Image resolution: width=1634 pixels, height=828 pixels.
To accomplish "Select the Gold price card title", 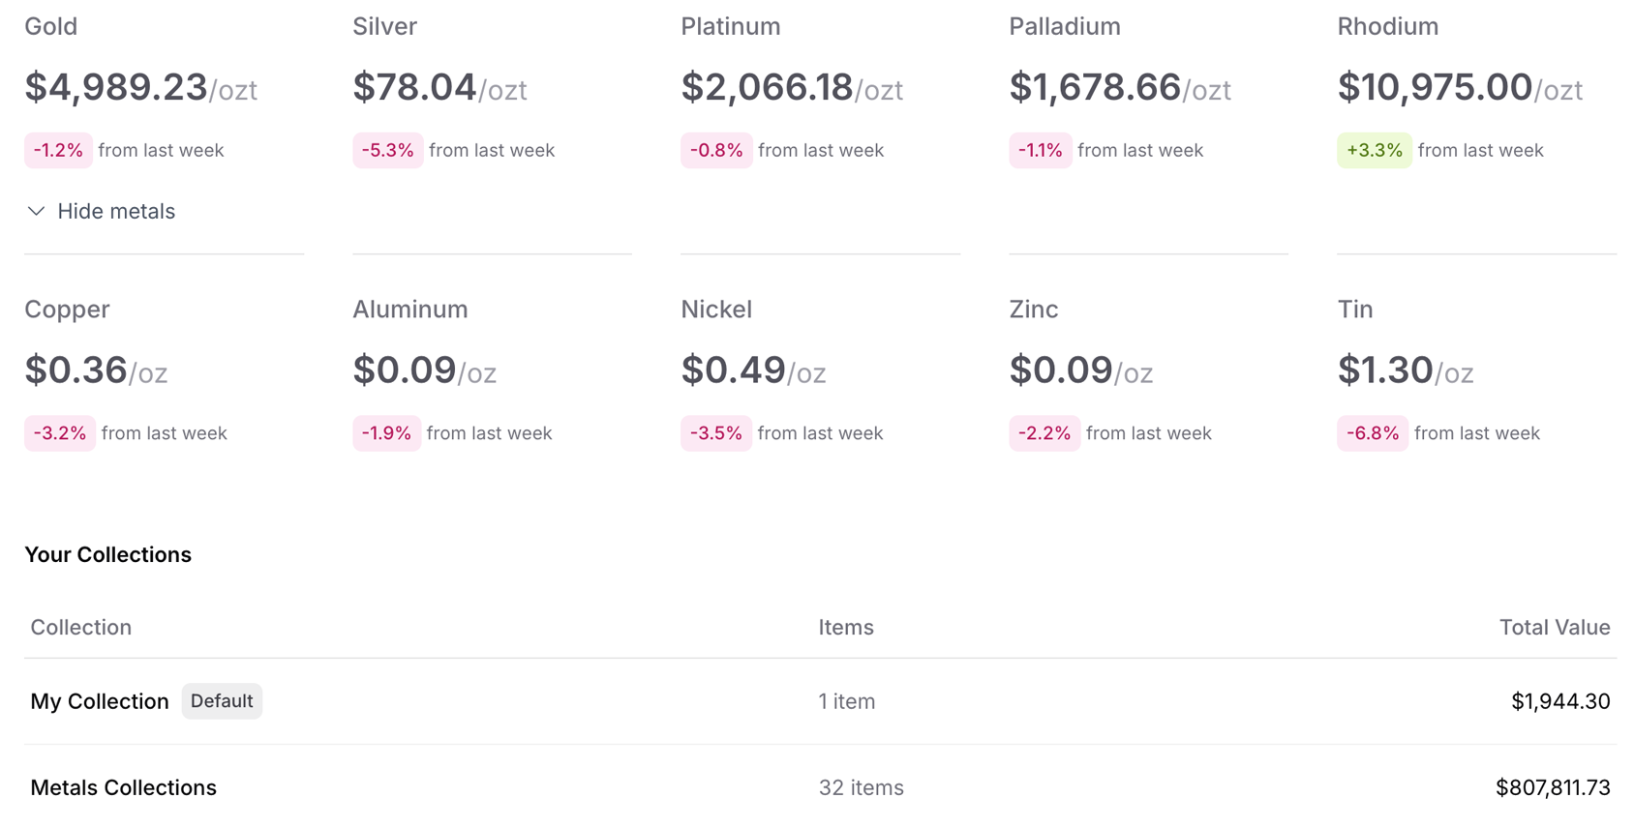I will click(x=50, y=26).
